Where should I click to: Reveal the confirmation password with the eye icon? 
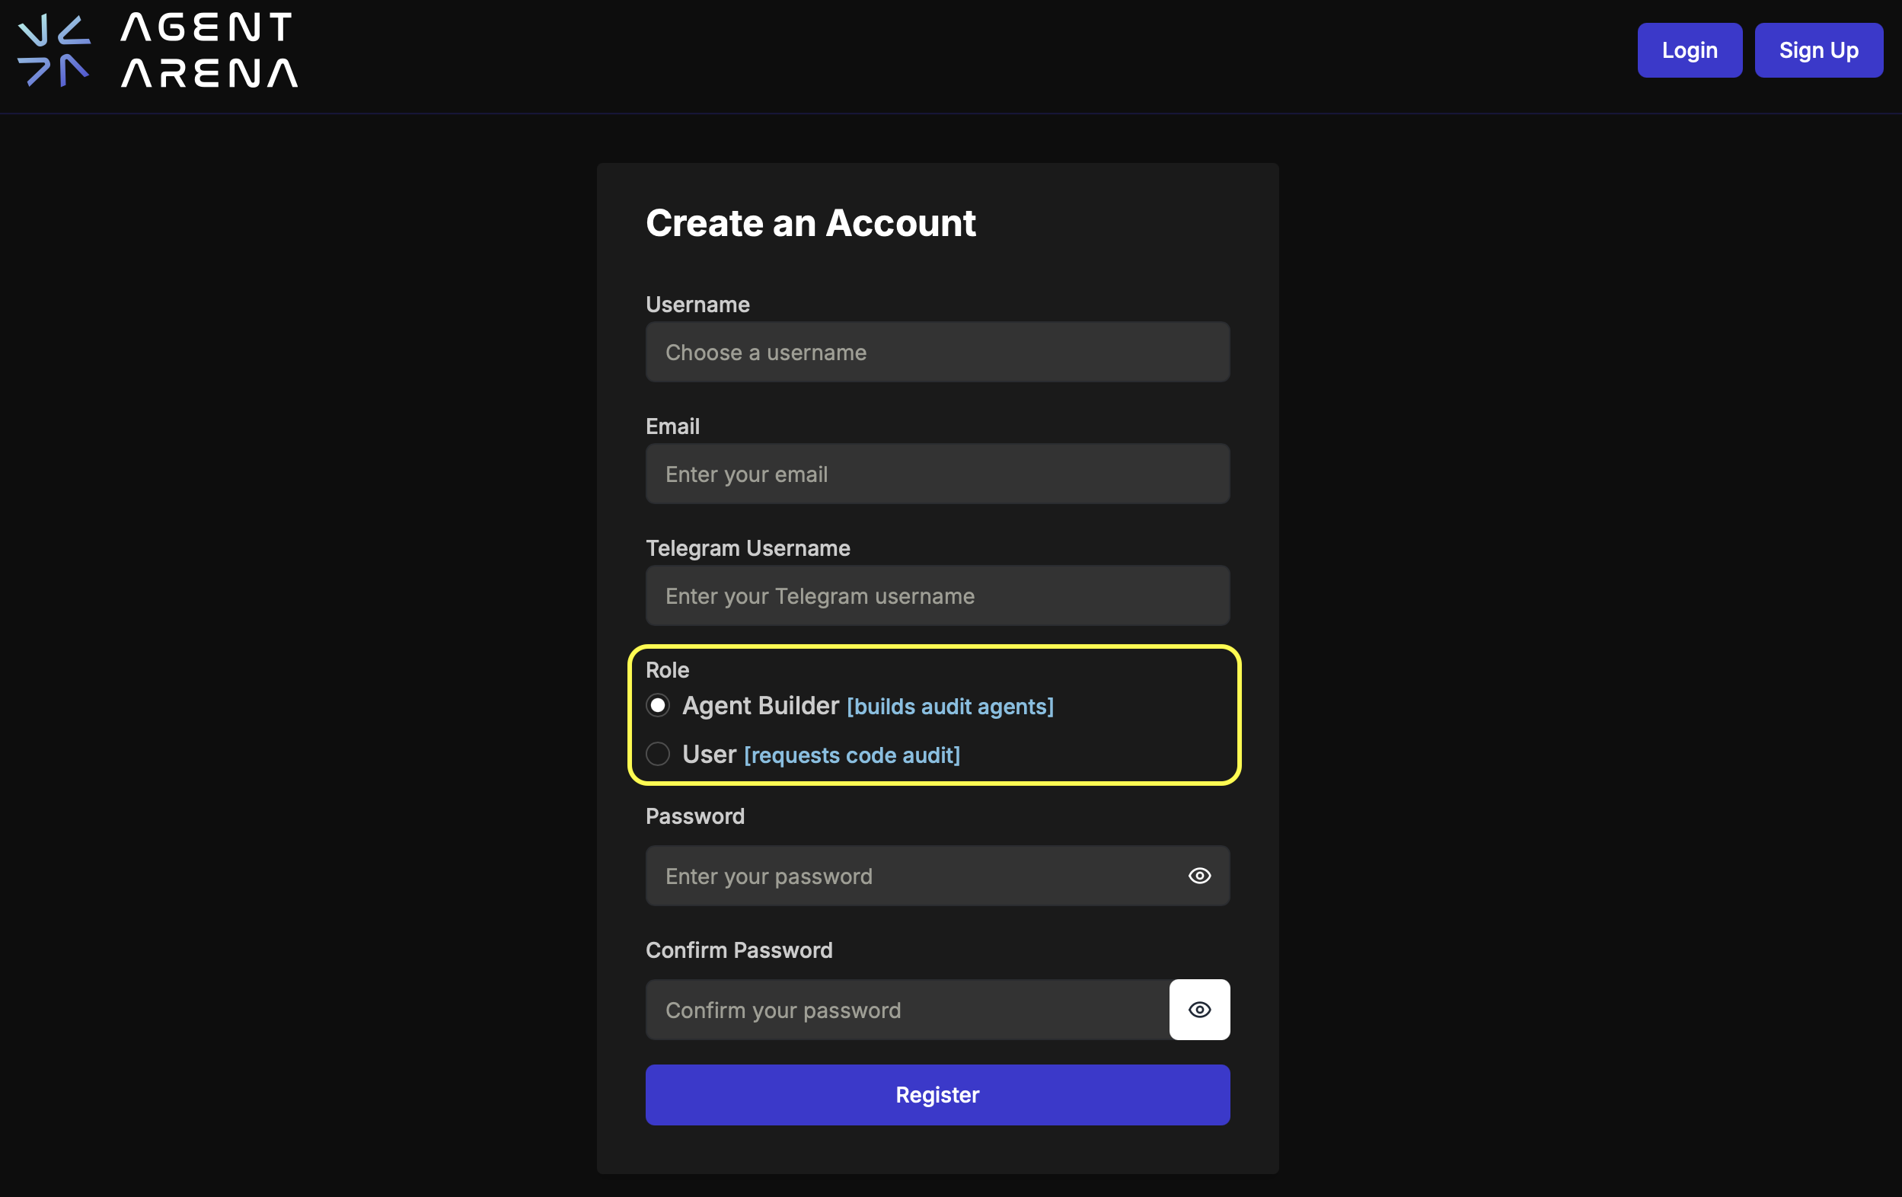tap(1199, 1009)
